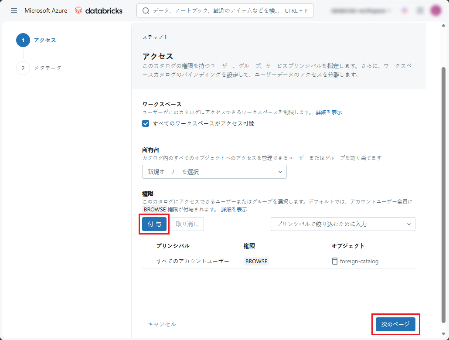449x340 pixels.
Task: Open the hamburger navigation menu
Action: click(14, 10)
